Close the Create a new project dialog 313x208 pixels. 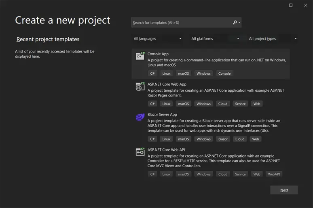click(305, 5)
